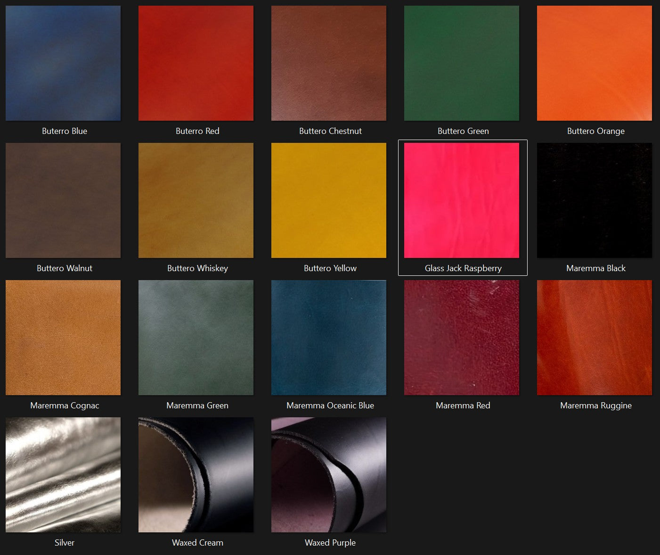Click the 'Maremma Oceanic Blue' file name

tap(330, 406)
